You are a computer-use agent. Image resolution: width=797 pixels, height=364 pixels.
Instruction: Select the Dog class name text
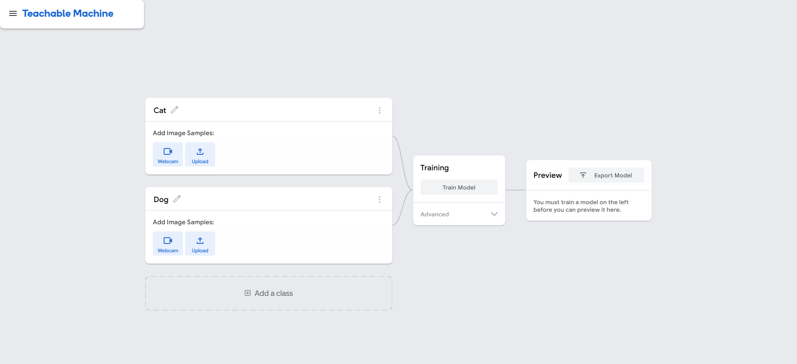tap(161, 200)
